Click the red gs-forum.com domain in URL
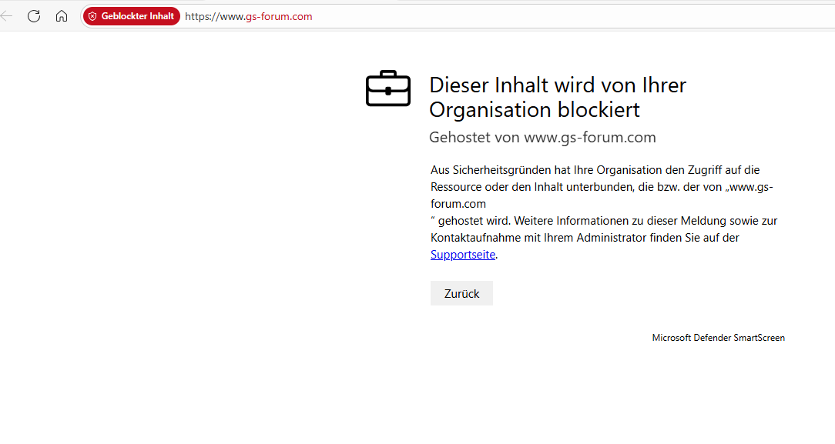 279,16
